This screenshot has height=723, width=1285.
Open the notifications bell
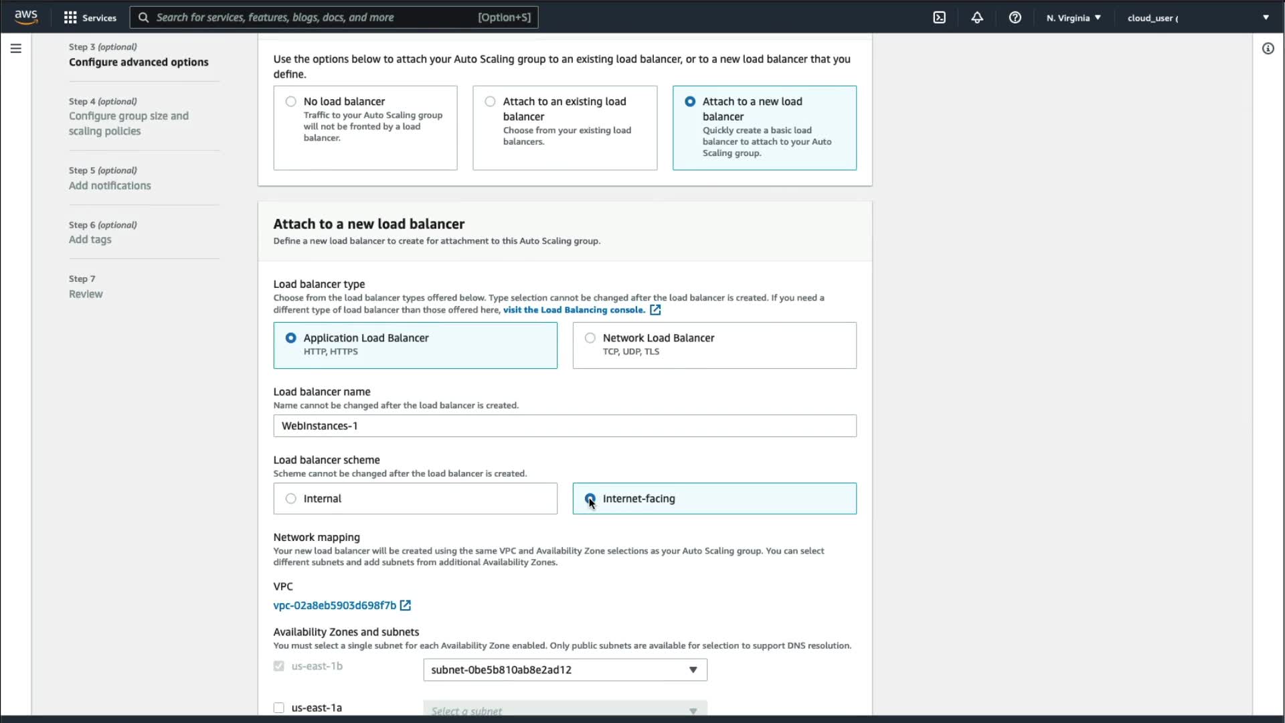(977, 17)
